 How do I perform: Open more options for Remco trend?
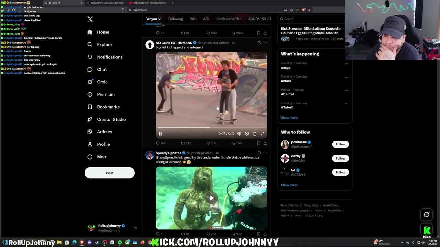[x=346, y=77]
